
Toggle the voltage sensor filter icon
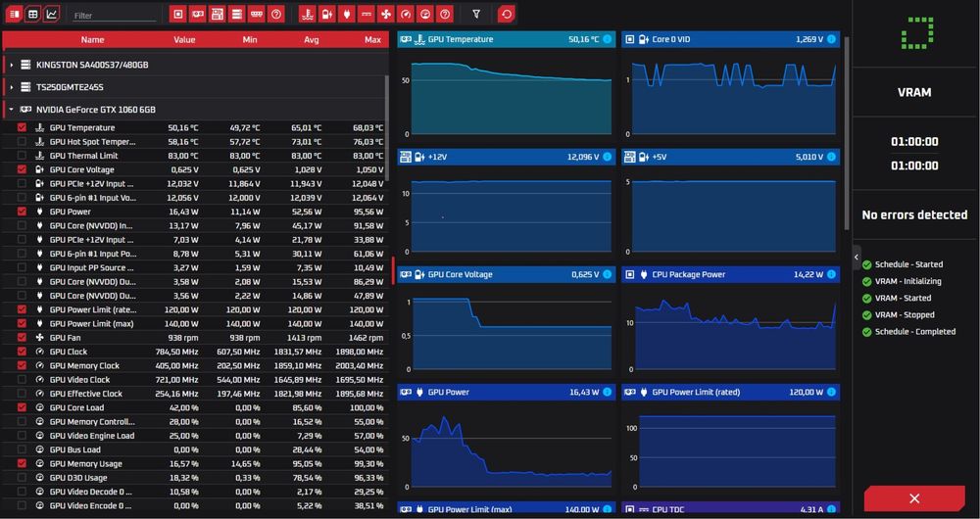click(x=327, y=14)
